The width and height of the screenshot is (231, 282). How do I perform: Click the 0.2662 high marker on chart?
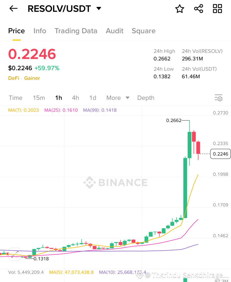pos(174,120)
